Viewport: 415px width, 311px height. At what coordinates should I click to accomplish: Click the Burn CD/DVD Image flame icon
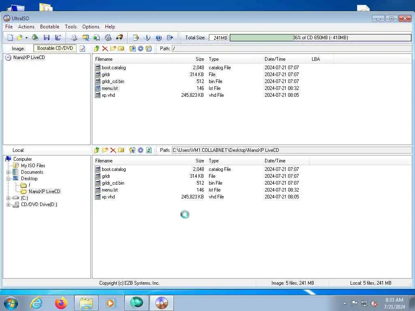pos(120,38)
